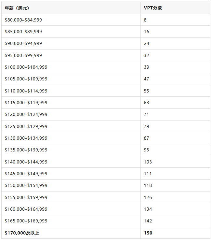
Task: Select the $95,000–$99,999 salary cell
Action: [x=71, y=55]
